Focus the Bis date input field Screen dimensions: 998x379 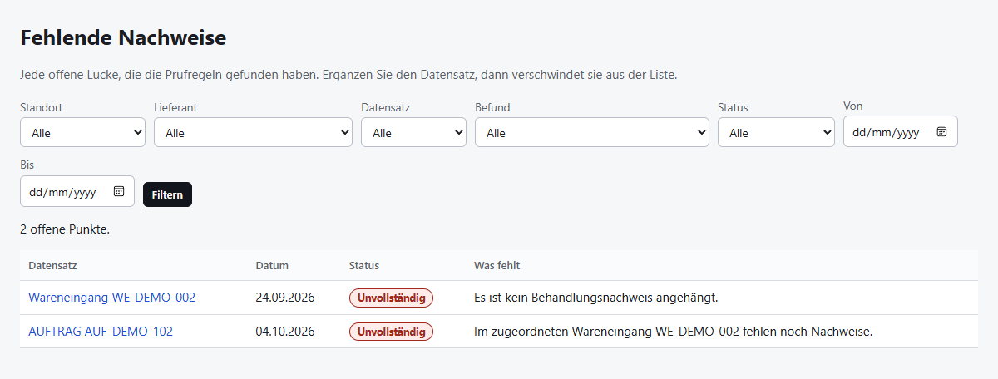[77, 191]
